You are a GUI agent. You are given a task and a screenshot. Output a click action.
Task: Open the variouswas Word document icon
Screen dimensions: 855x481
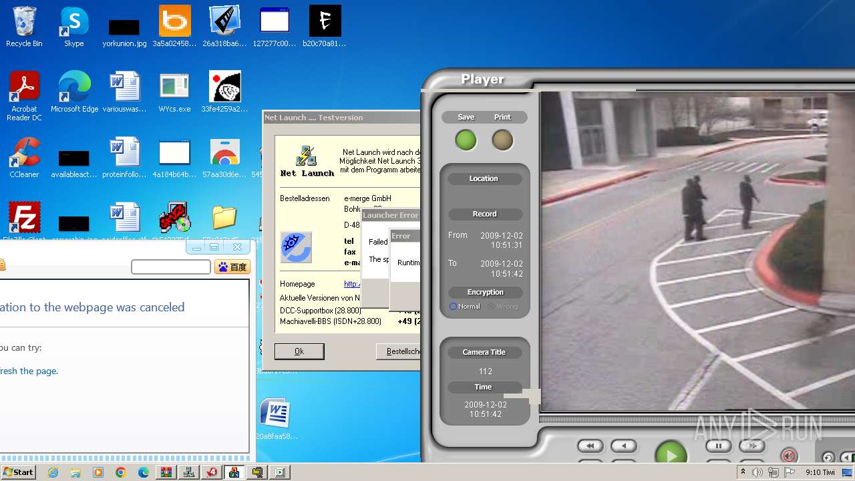click(124, 92)
